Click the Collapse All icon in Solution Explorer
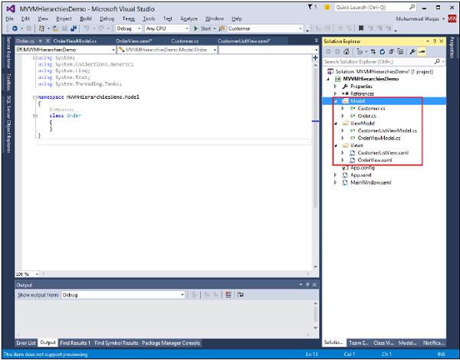460x360 pixels. (x=391, y=52)
